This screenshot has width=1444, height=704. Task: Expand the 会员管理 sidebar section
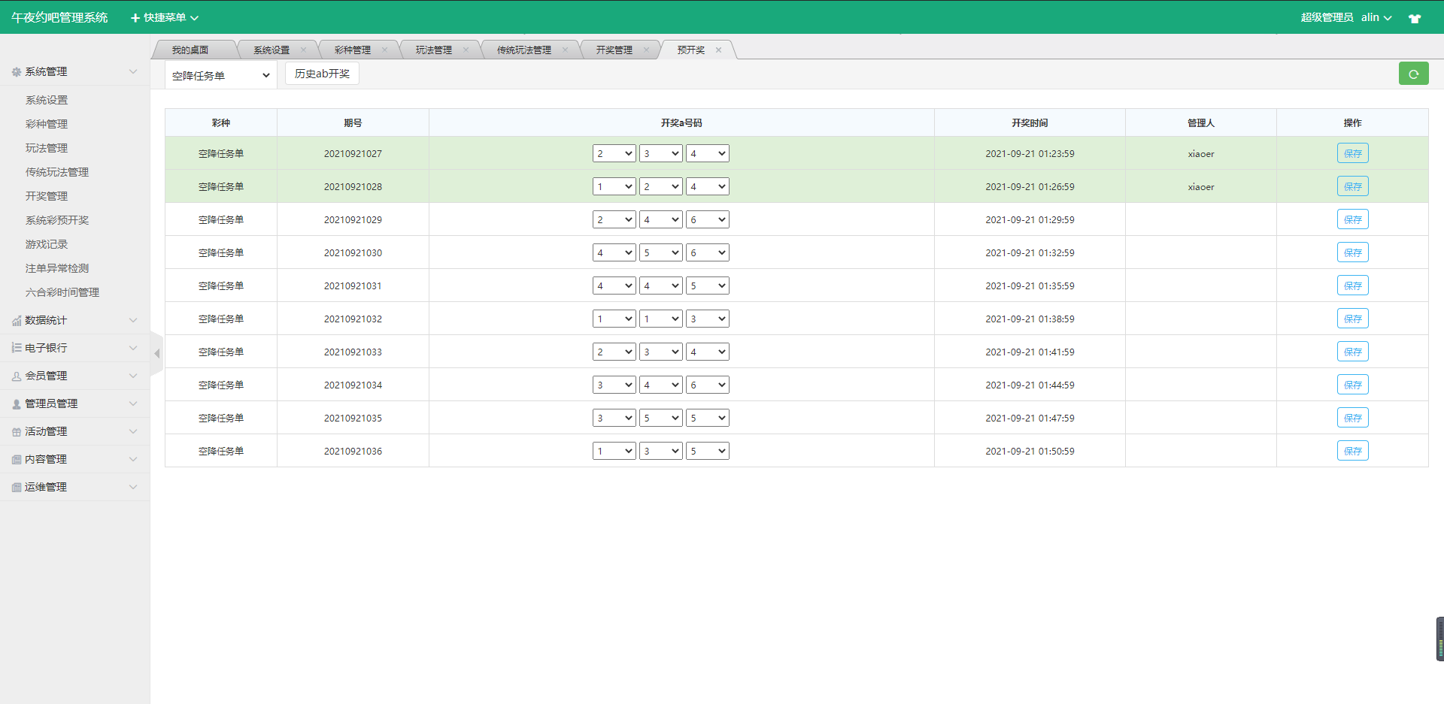pyautogui.click(x=74, y=376)
